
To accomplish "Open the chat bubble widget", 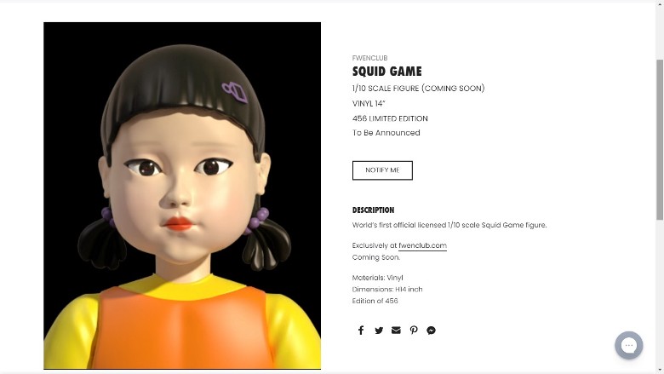I will [629, 345].
